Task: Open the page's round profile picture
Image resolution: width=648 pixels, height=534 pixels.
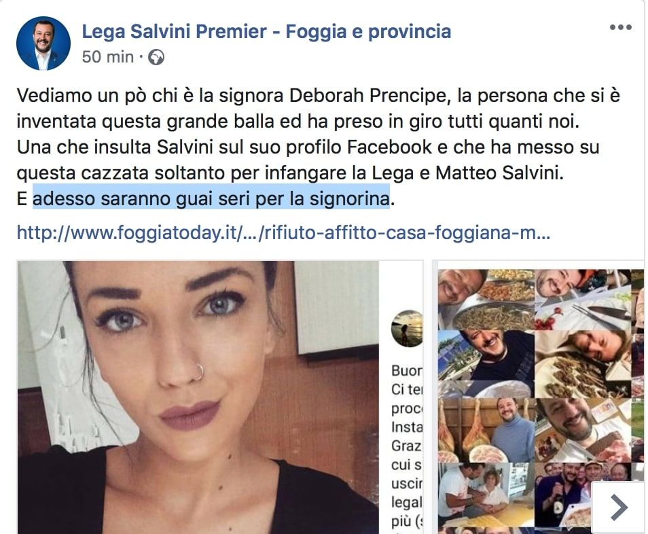Action: click(43, 43)
